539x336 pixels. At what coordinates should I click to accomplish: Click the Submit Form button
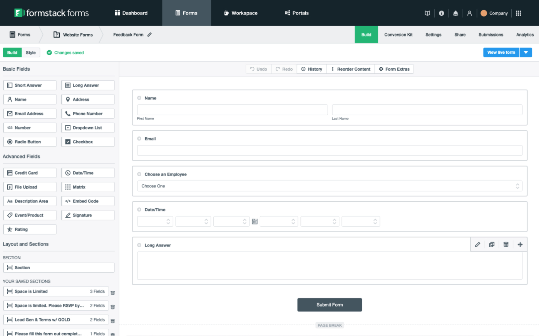[x=330, y=305]
